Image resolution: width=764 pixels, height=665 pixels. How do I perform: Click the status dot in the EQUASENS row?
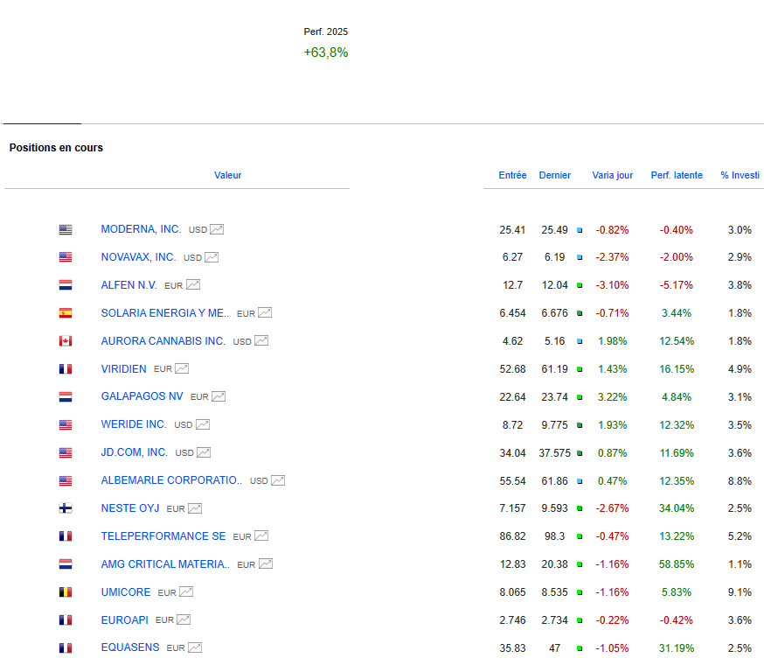coord(580,648)
